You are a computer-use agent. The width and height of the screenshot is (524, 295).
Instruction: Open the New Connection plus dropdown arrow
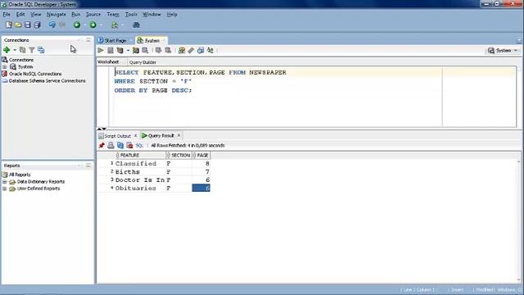(15, 50)
